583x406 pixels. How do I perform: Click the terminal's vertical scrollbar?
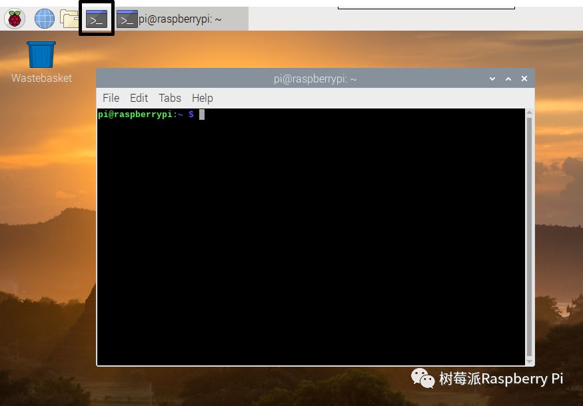pos(529,233)
